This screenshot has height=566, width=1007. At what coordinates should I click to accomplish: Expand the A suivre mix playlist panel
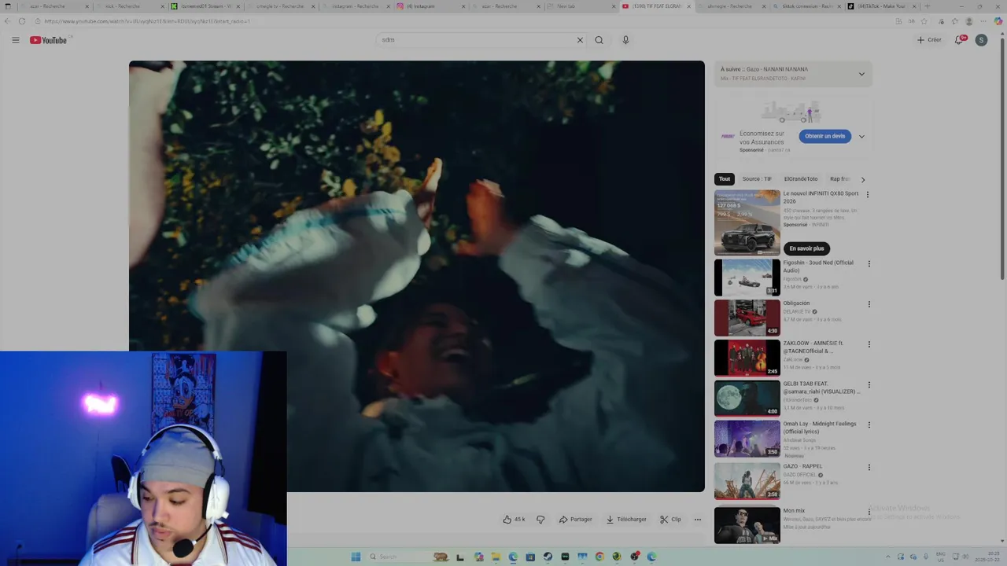tap(861, 74)
